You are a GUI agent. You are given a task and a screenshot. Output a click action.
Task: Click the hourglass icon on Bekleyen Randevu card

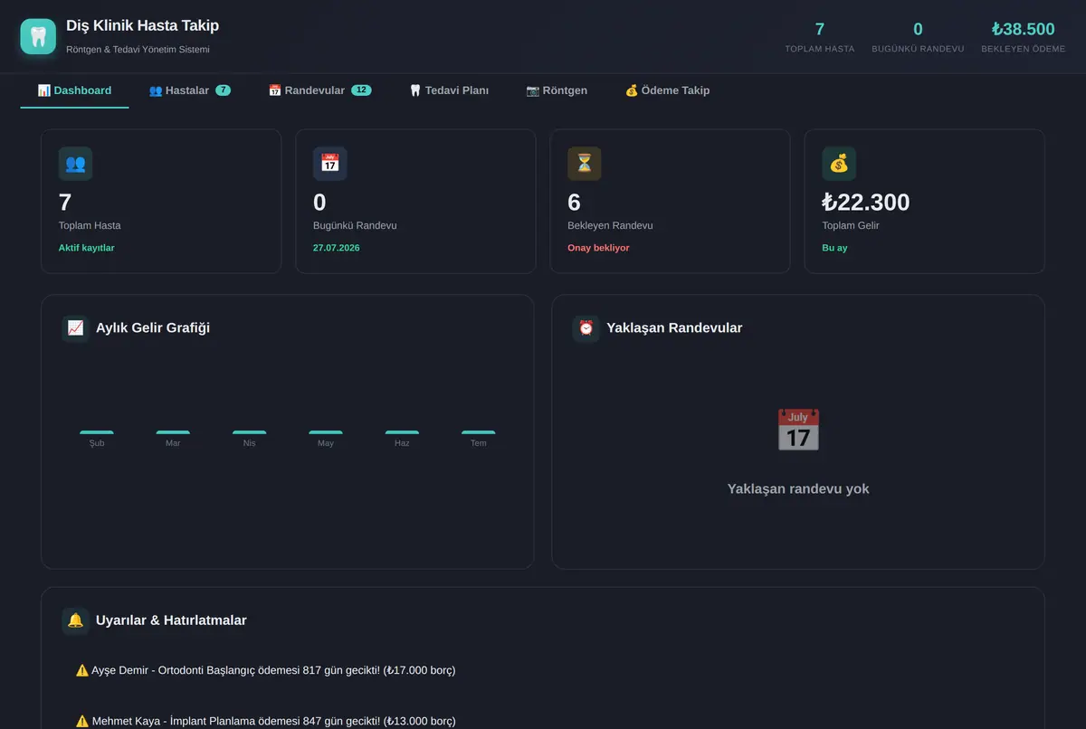(x=585, y=164)
